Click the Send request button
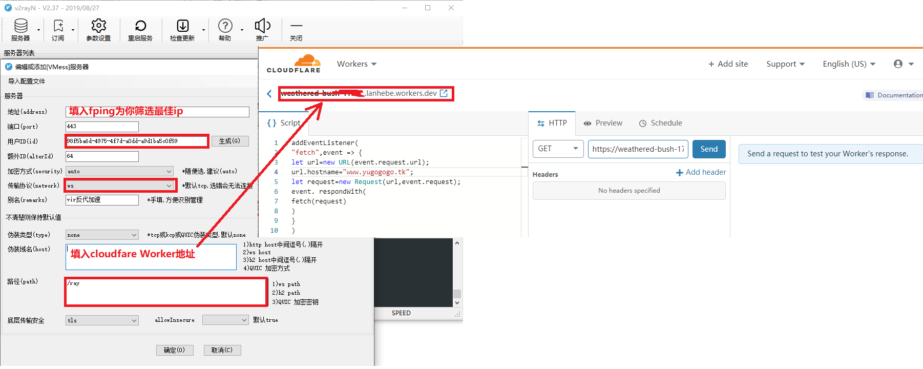Image resolution: width=923 pixels, height=369 pixels. (709, 149)
